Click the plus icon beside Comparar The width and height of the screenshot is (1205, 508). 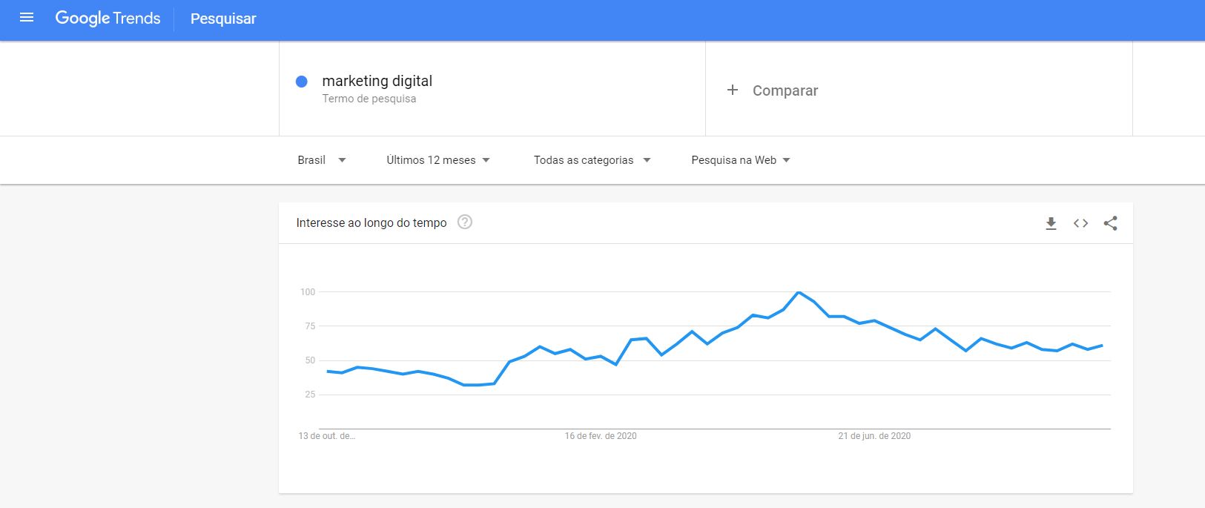[733, 90]
